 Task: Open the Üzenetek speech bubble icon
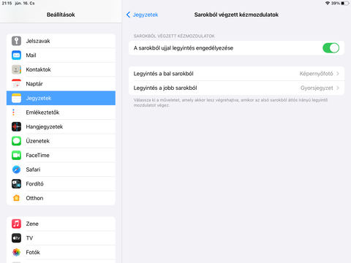[x=16, y=141]
